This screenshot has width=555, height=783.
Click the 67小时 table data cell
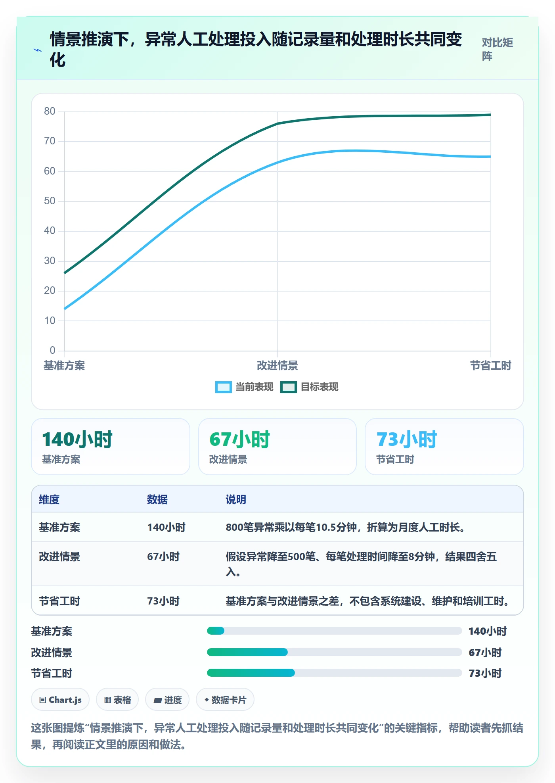click(x=163, y=557)
